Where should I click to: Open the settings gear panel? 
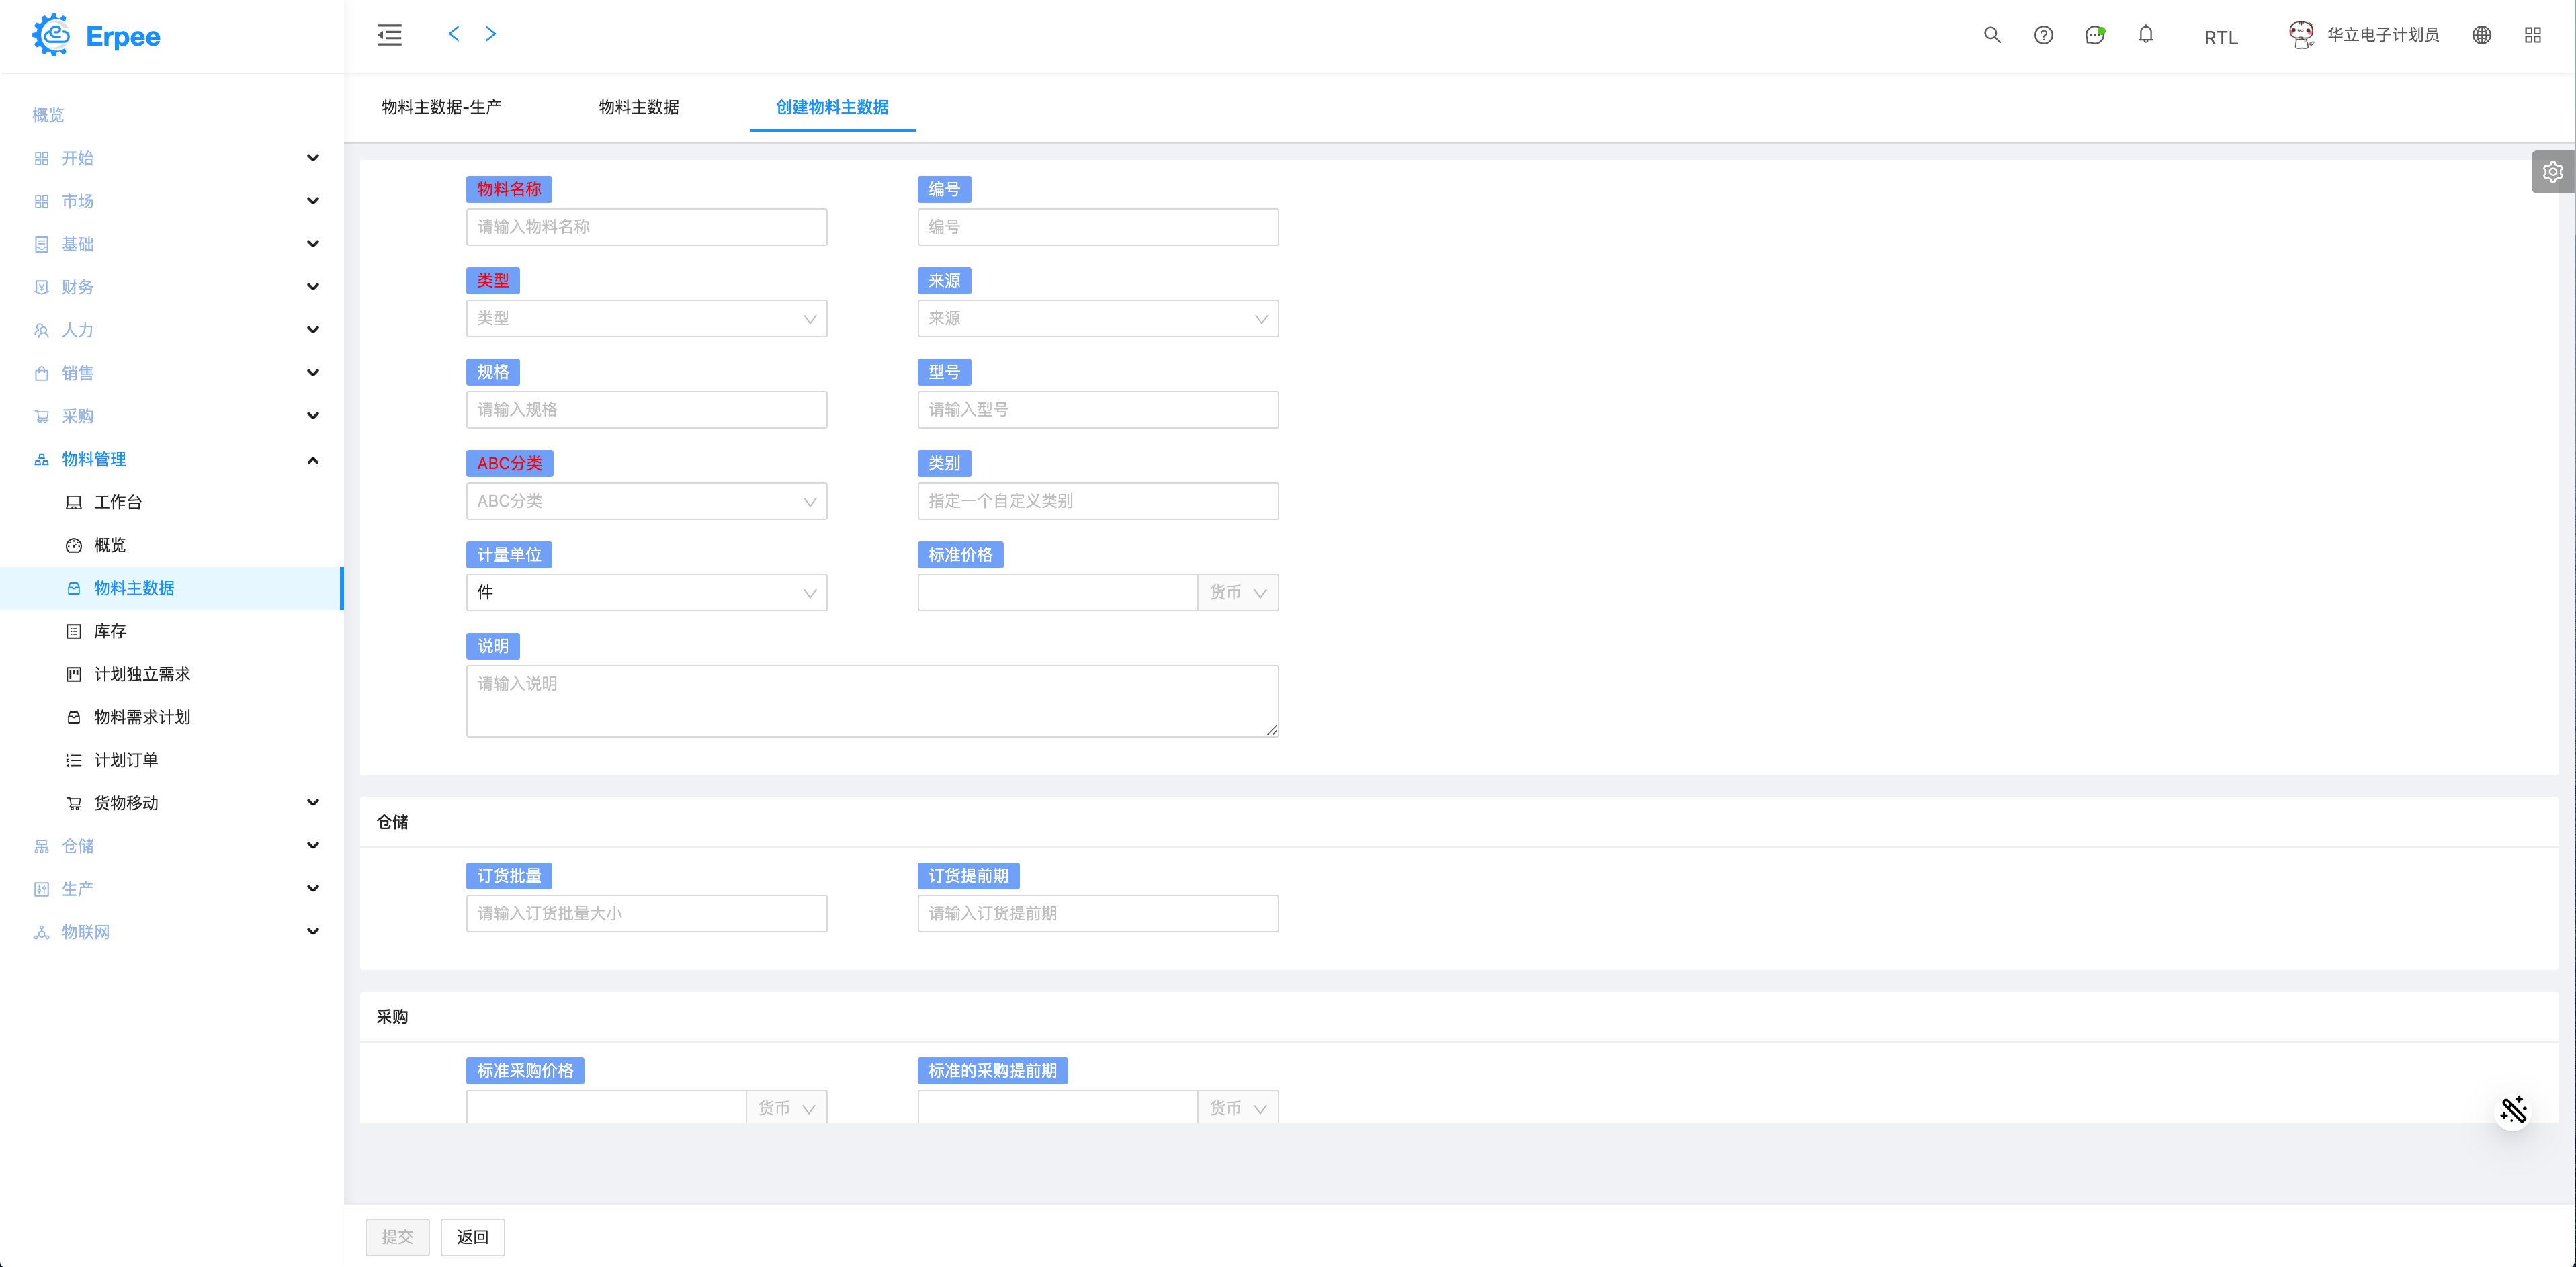(x=2552, y=172)
